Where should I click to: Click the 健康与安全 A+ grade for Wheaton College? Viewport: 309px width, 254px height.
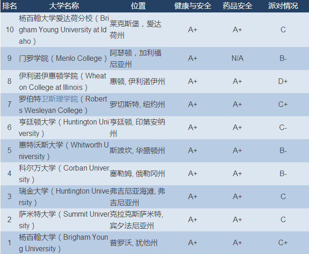(x=192, y=82)
